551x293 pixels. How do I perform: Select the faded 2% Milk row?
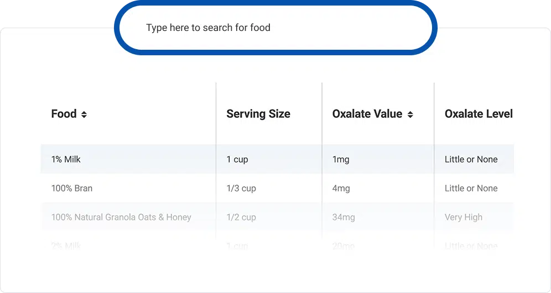(x=277, y=245)
